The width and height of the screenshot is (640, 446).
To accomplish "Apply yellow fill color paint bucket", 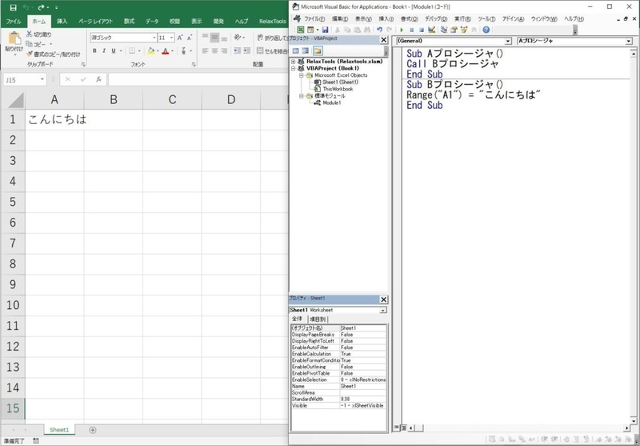I will point(151,51).
